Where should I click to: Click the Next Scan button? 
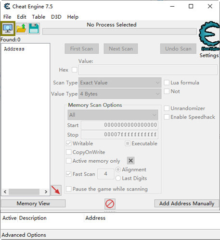pos(121,48)
